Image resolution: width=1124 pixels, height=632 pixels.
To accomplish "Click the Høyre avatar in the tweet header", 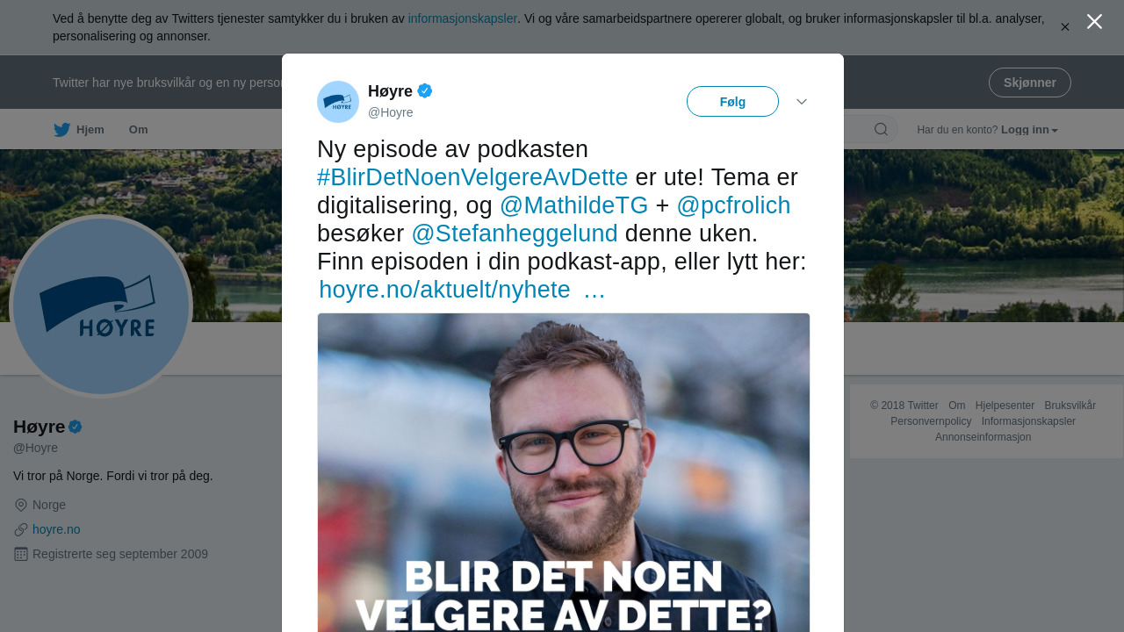I will coord(338,102).
